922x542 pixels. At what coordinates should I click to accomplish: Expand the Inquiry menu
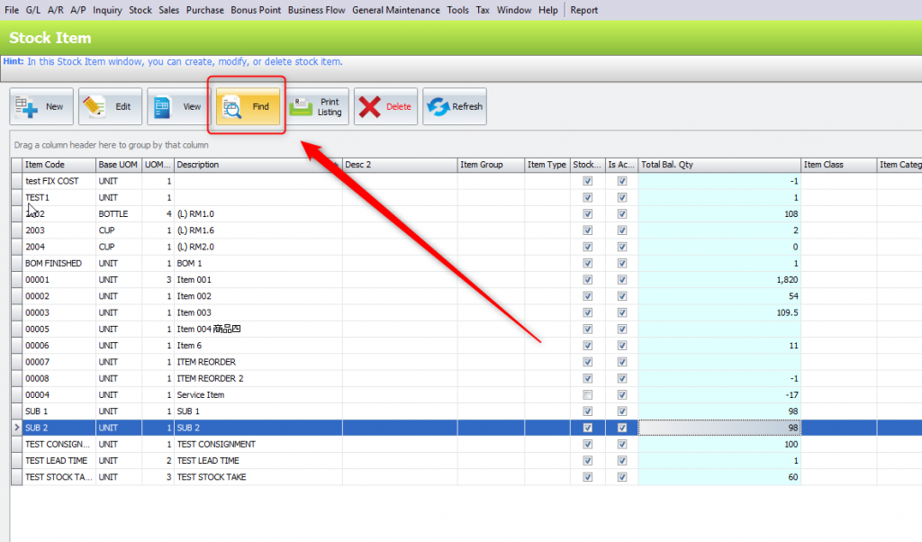107,11
